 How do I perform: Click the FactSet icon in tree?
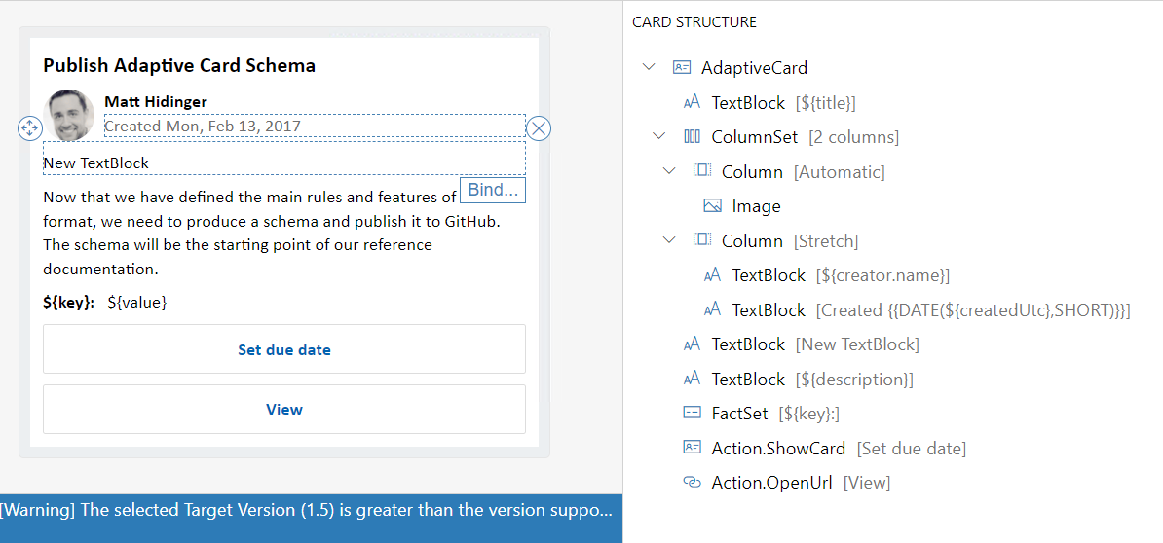[x=692, y=414]
